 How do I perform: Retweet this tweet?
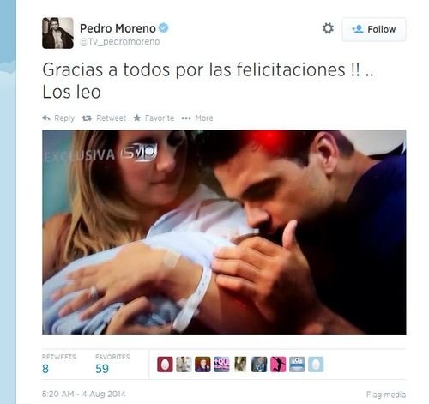[x=104, y=118]
